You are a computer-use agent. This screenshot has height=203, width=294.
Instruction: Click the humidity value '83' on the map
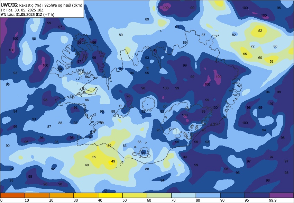click(125, 146)
